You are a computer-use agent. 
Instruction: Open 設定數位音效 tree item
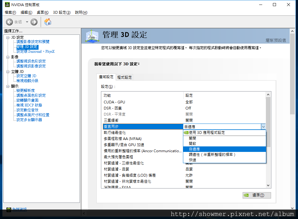28,110
